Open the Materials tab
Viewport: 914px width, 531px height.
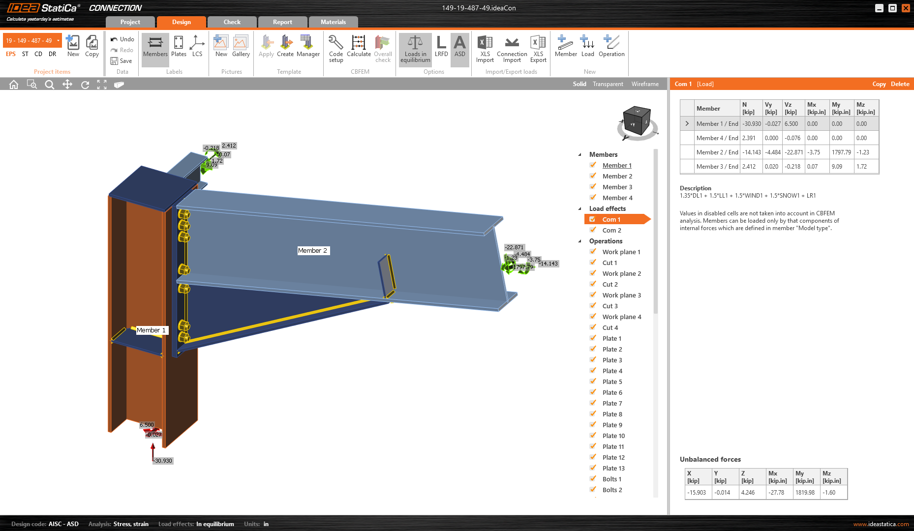[334, 22]
